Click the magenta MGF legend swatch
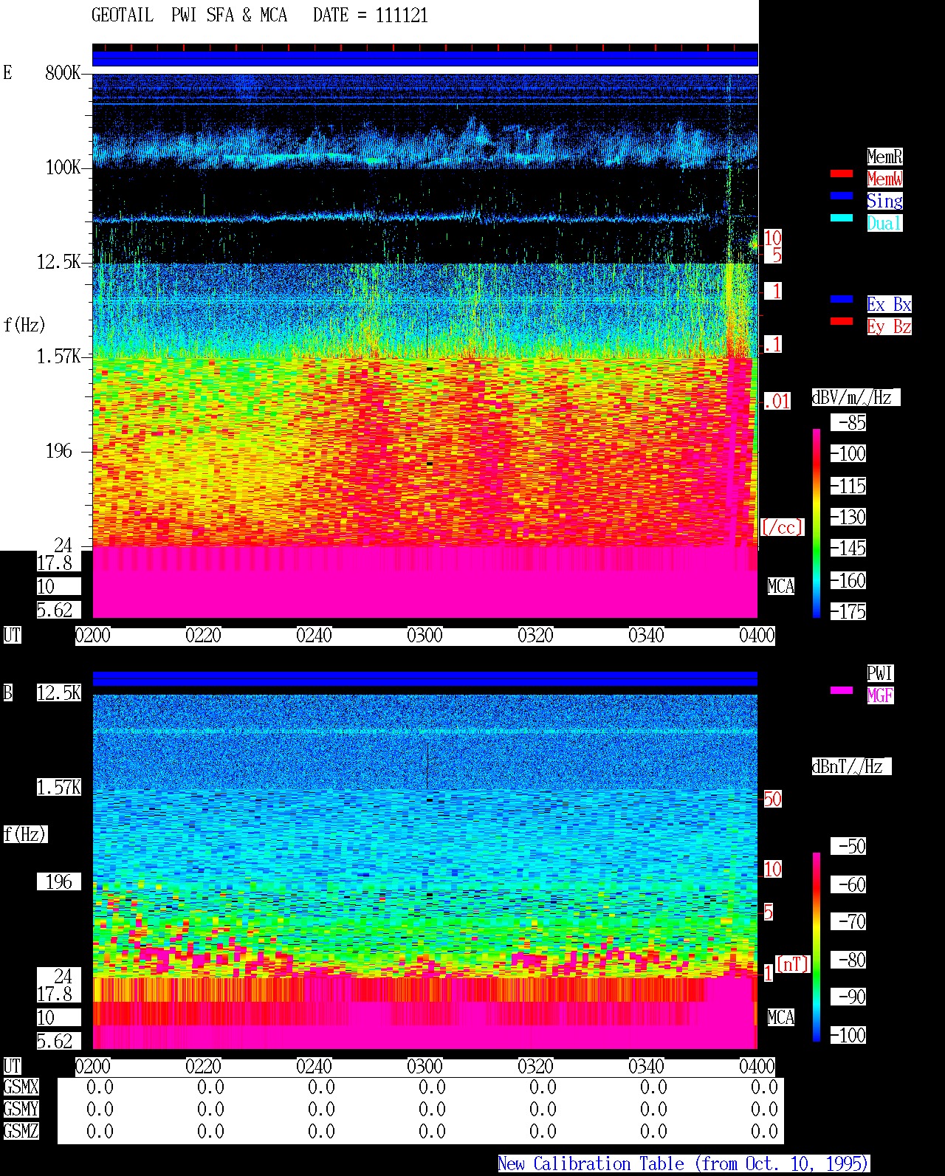This screenshot has height=1176, width=945. pos(842,691)
